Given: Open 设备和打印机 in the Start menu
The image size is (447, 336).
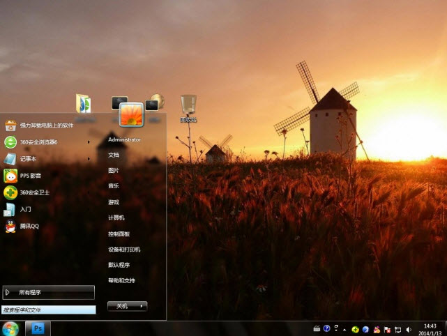Looking at the screenshot, I should 124,249.
